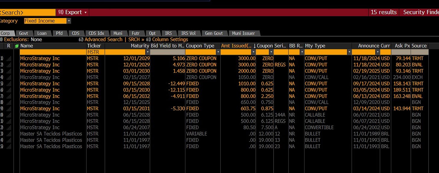This screenshot has width=439, height=173.
Task: Click bar-chart icon in row with Ask Px 79.144
Action: point(9,58)
